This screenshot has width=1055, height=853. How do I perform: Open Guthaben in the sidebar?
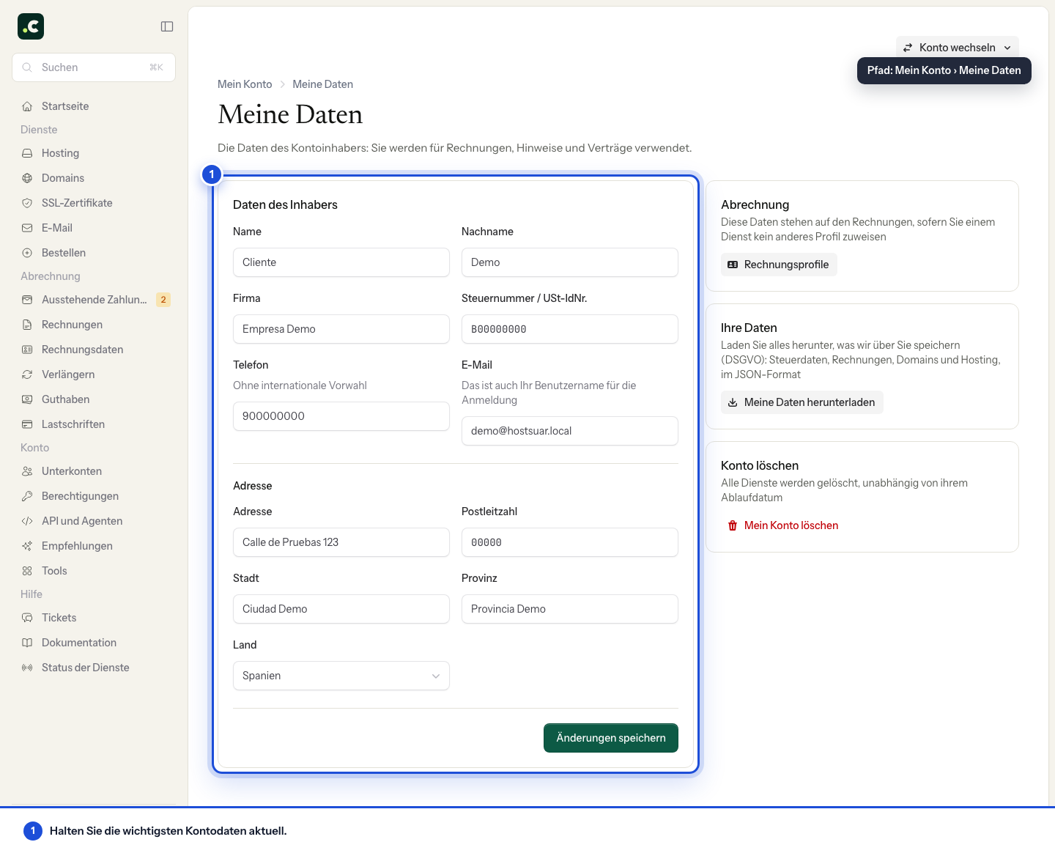point(94,399)
